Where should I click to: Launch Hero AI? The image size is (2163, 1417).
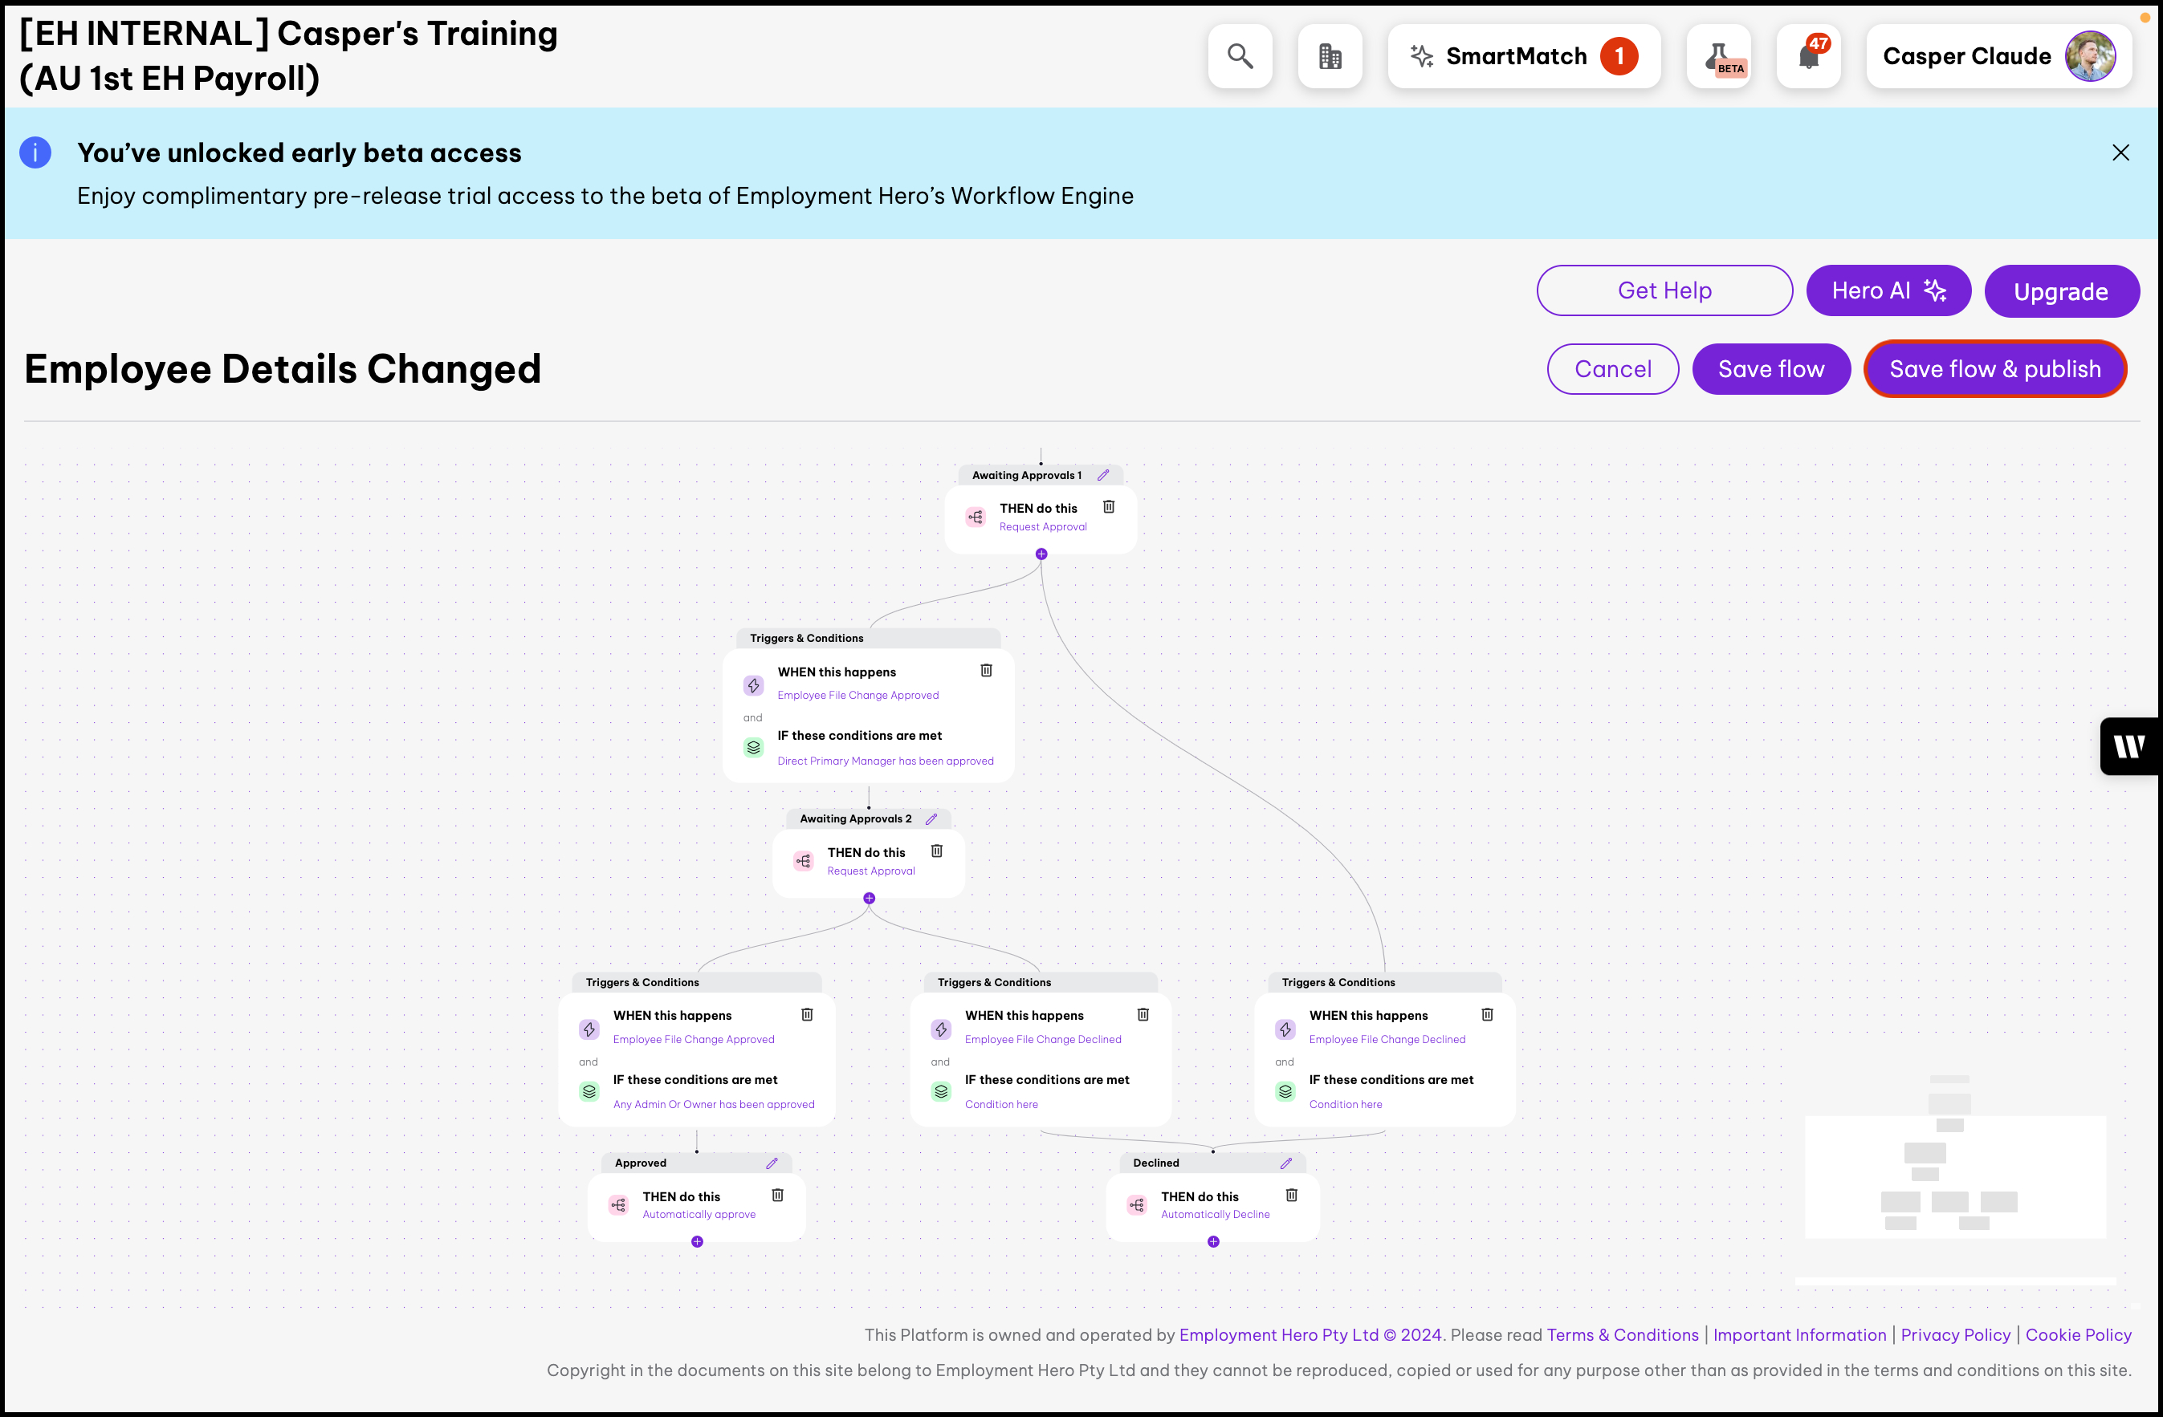tap(1888, 290)
